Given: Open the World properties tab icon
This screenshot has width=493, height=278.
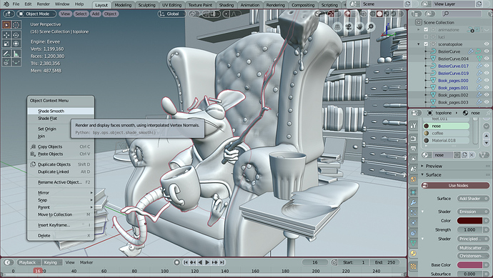Looking at the screenshot, I should [x=414, y=179].
